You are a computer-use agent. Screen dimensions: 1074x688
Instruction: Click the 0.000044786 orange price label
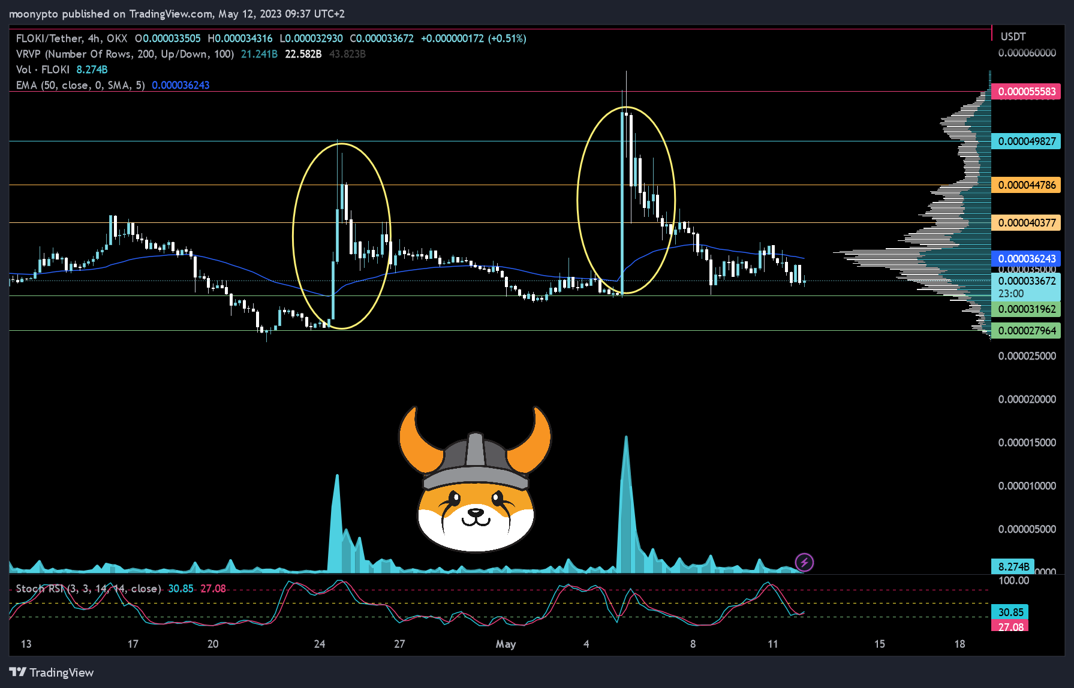[x=1026, y=185]
